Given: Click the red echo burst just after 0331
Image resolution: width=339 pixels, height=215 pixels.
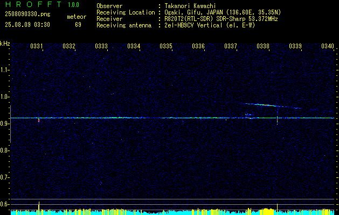Looking at the screenshot, I should 39,120.
